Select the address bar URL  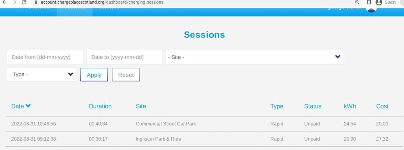pos(102,2)
